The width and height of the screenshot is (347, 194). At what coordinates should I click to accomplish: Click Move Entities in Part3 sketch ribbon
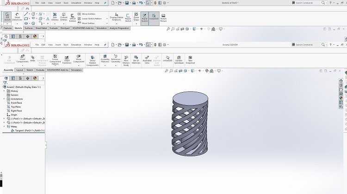[x=86, y=23]
